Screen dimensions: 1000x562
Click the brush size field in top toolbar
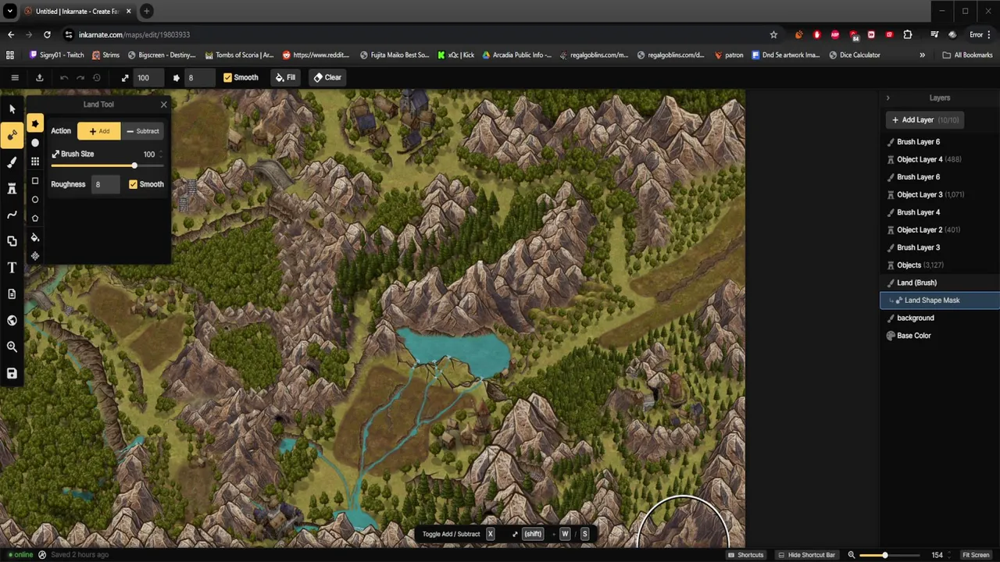tap(148, 77)
